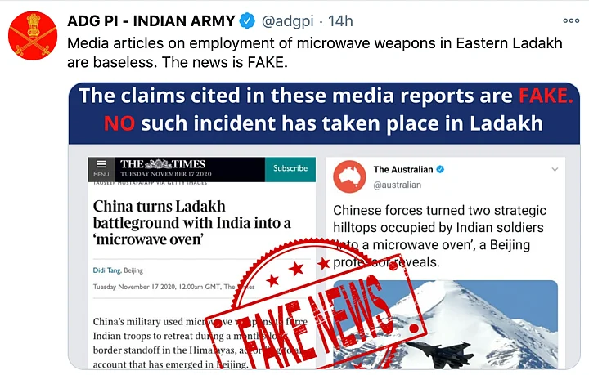
Task: Click the blue verified badge beside INDIAN ARMY
Action: 247,20
